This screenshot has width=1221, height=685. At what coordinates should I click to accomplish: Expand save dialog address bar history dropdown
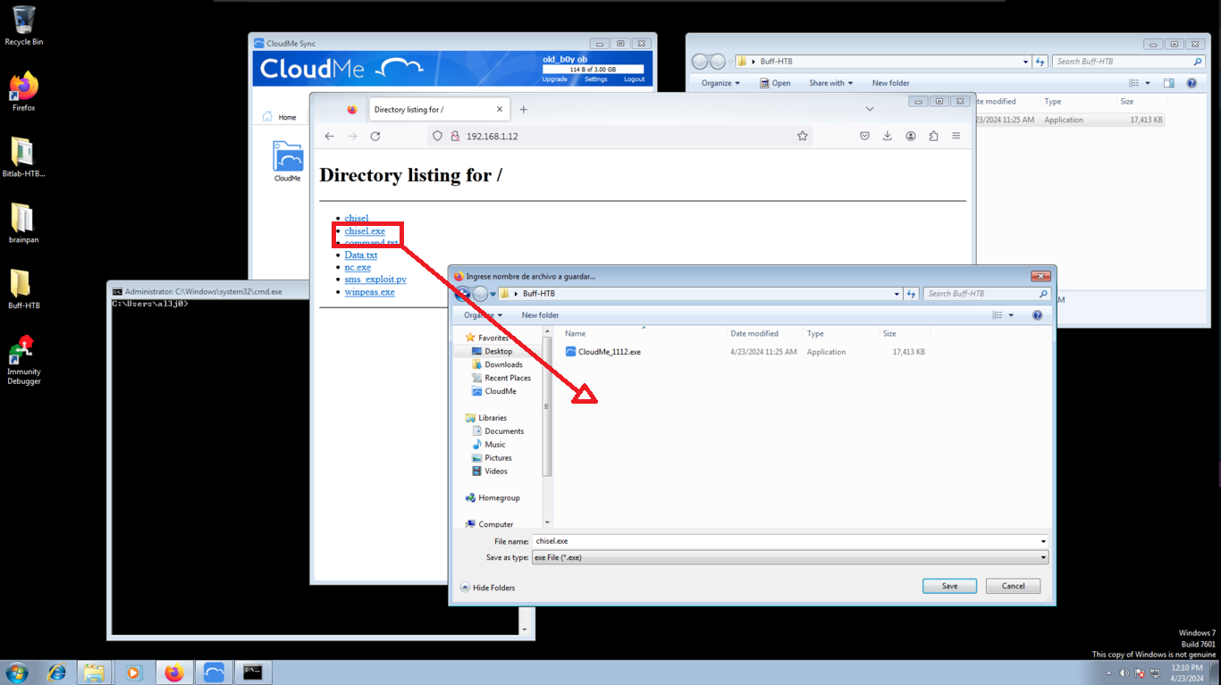(897, 294)
